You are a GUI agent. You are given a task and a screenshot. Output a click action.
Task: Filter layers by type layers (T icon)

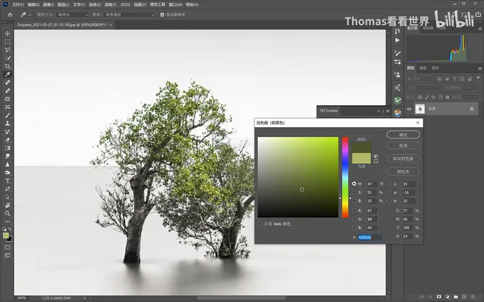coord(454,79)
